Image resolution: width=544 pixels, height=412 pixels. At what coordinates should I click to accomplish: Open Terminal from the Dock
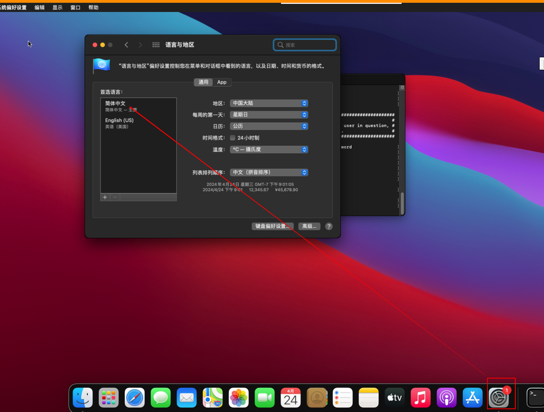pos(534,397)
